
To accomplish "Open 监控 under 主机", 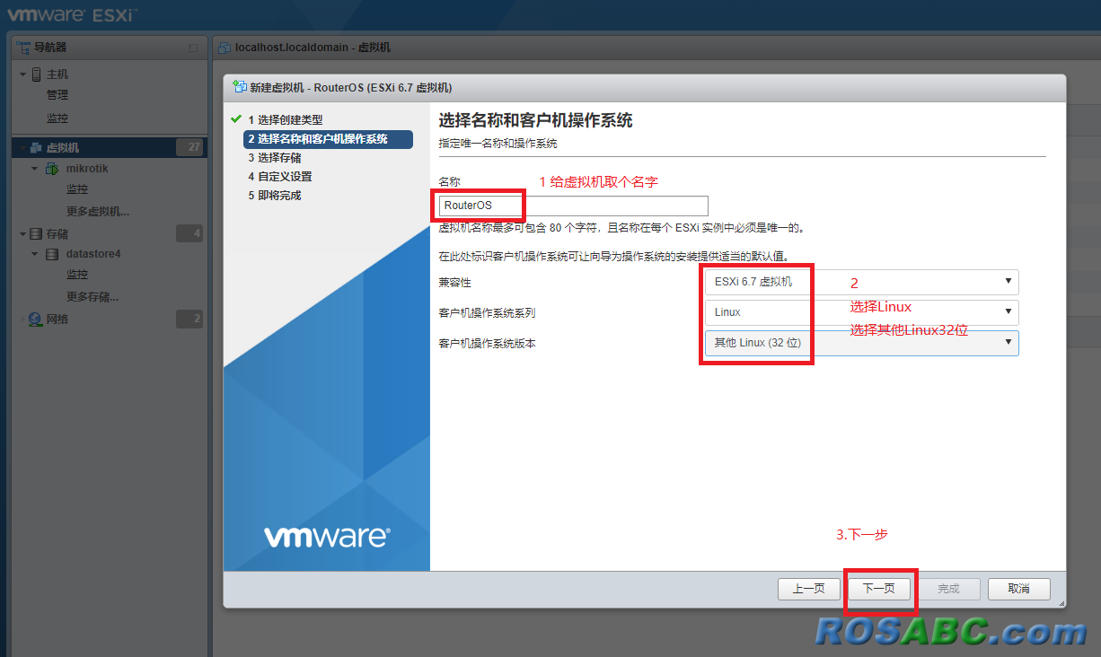I will point(57,118).
